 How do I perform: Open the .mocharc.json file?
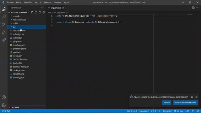point(27,45)
